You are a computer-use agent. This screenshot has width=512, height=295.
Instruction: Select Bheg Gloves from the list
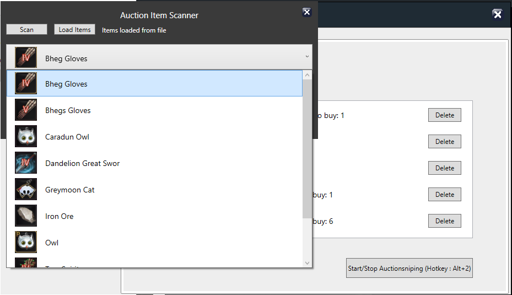point(154,83)
